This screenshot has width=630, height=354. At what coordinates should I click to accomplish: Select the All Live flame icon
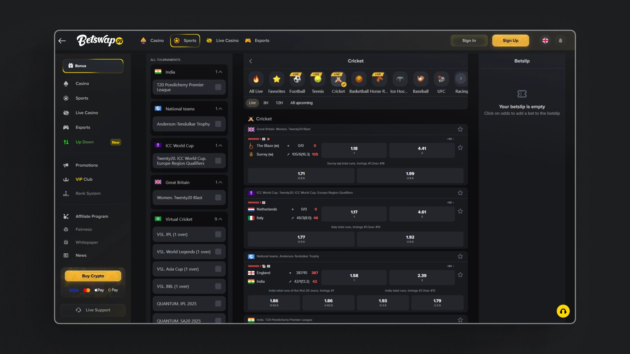pos(256,79)
